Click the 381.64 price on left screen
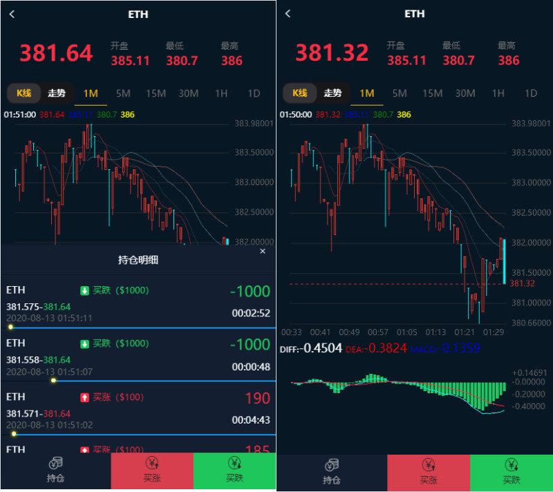The height and width of the screenshot is (492, 553). tap(56, 53)
